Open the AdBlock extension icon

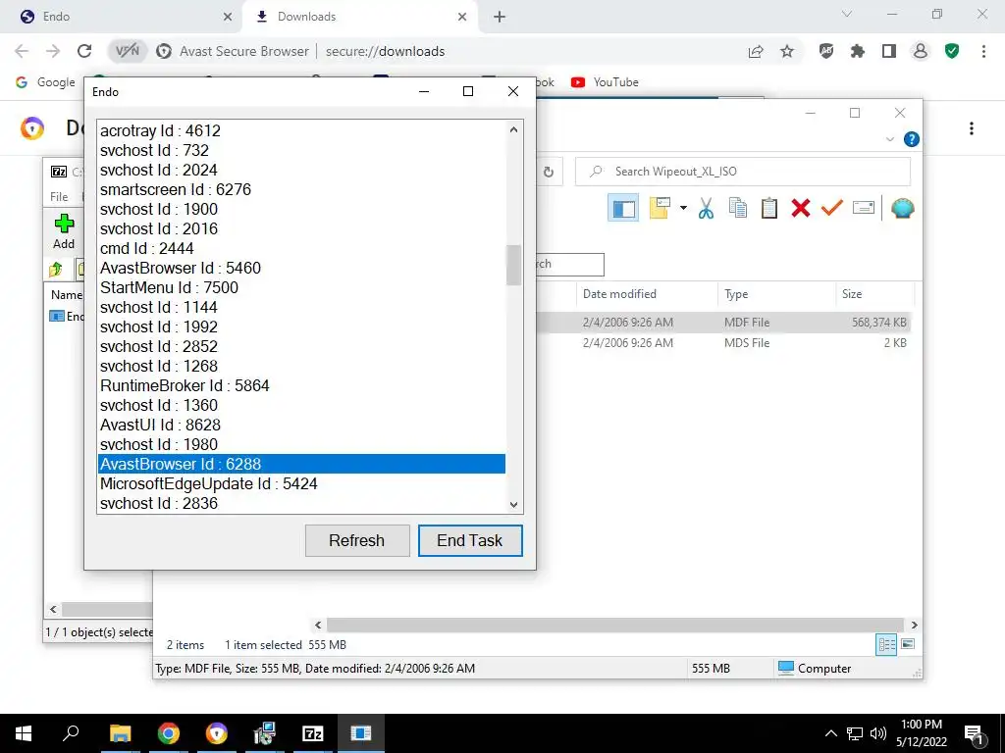click(x=826, y=51)
